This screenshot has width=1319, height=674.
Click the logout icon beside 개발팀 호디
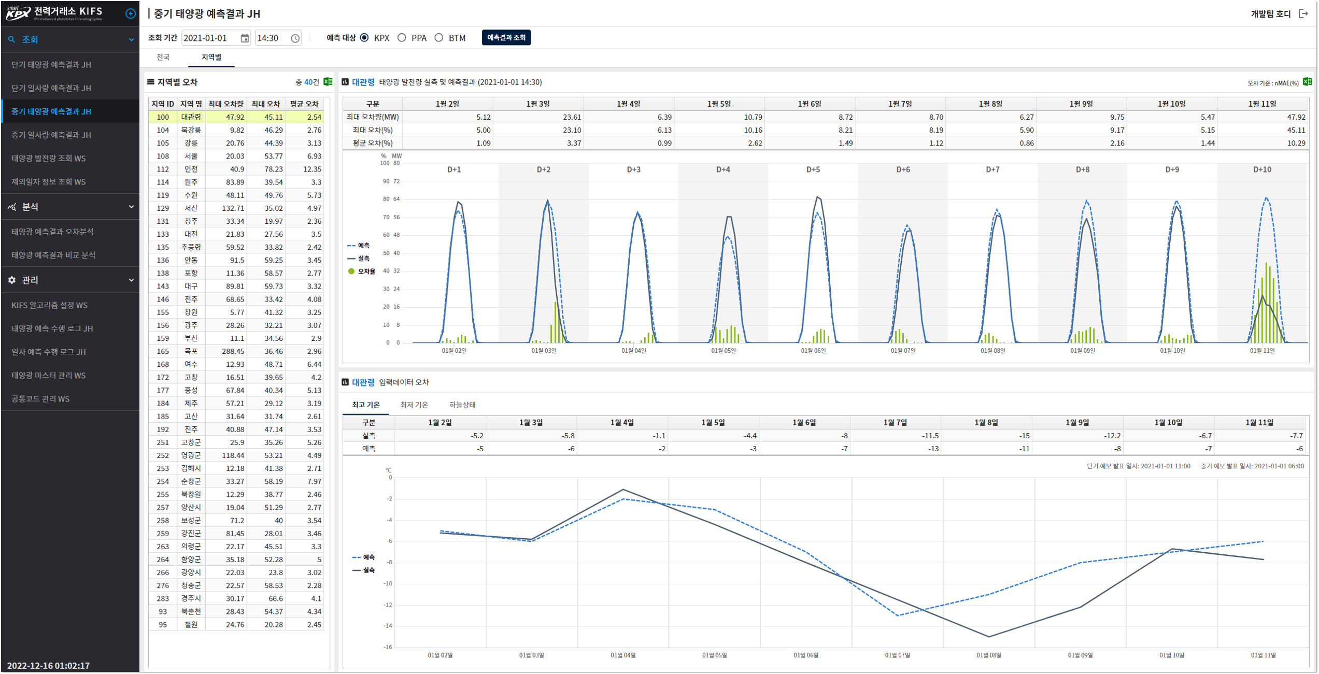(1303, 14)
